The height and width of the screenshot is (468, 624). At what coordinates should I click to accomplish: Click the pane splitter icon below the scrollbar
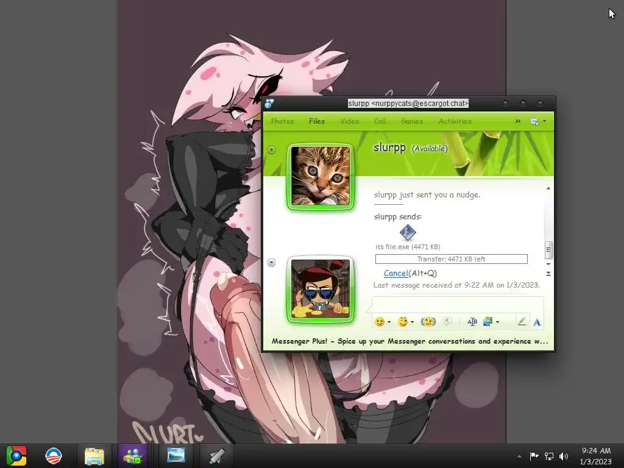(548, 274)
